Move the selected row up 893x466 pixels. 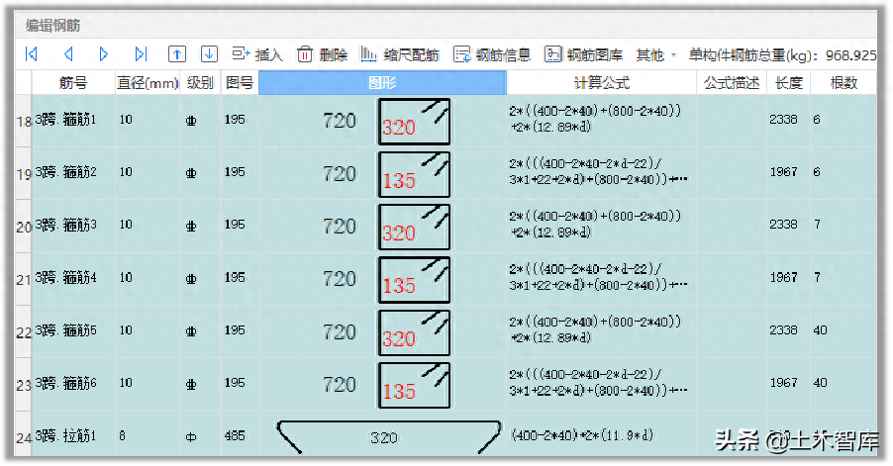pyautogui.click(x=177, y=54)
